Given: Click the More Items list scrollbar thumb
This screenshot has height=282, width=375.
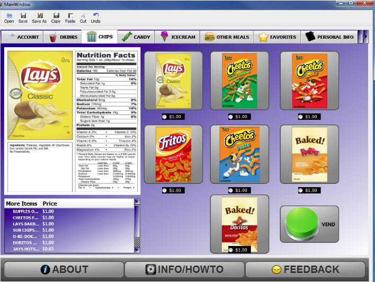Looking at the screenshot, I should pos(137,221).
